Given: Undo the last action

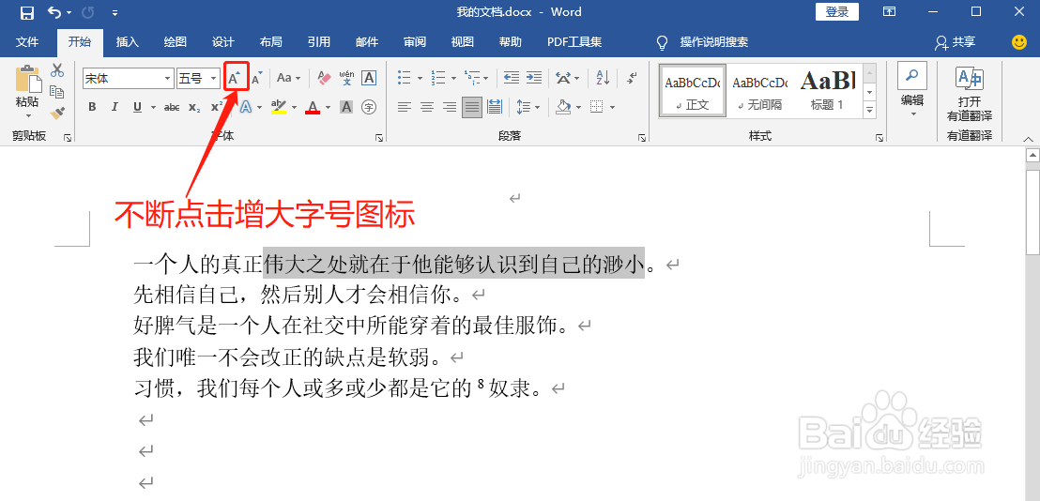Looking at the screenshot, I should (55, 12).
